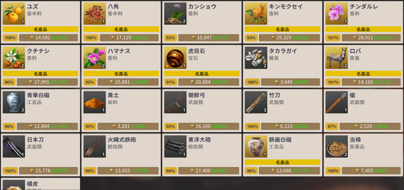Select the 八角 star anise icon
Viewport: 404px width, 190px height.
(95, 14)
